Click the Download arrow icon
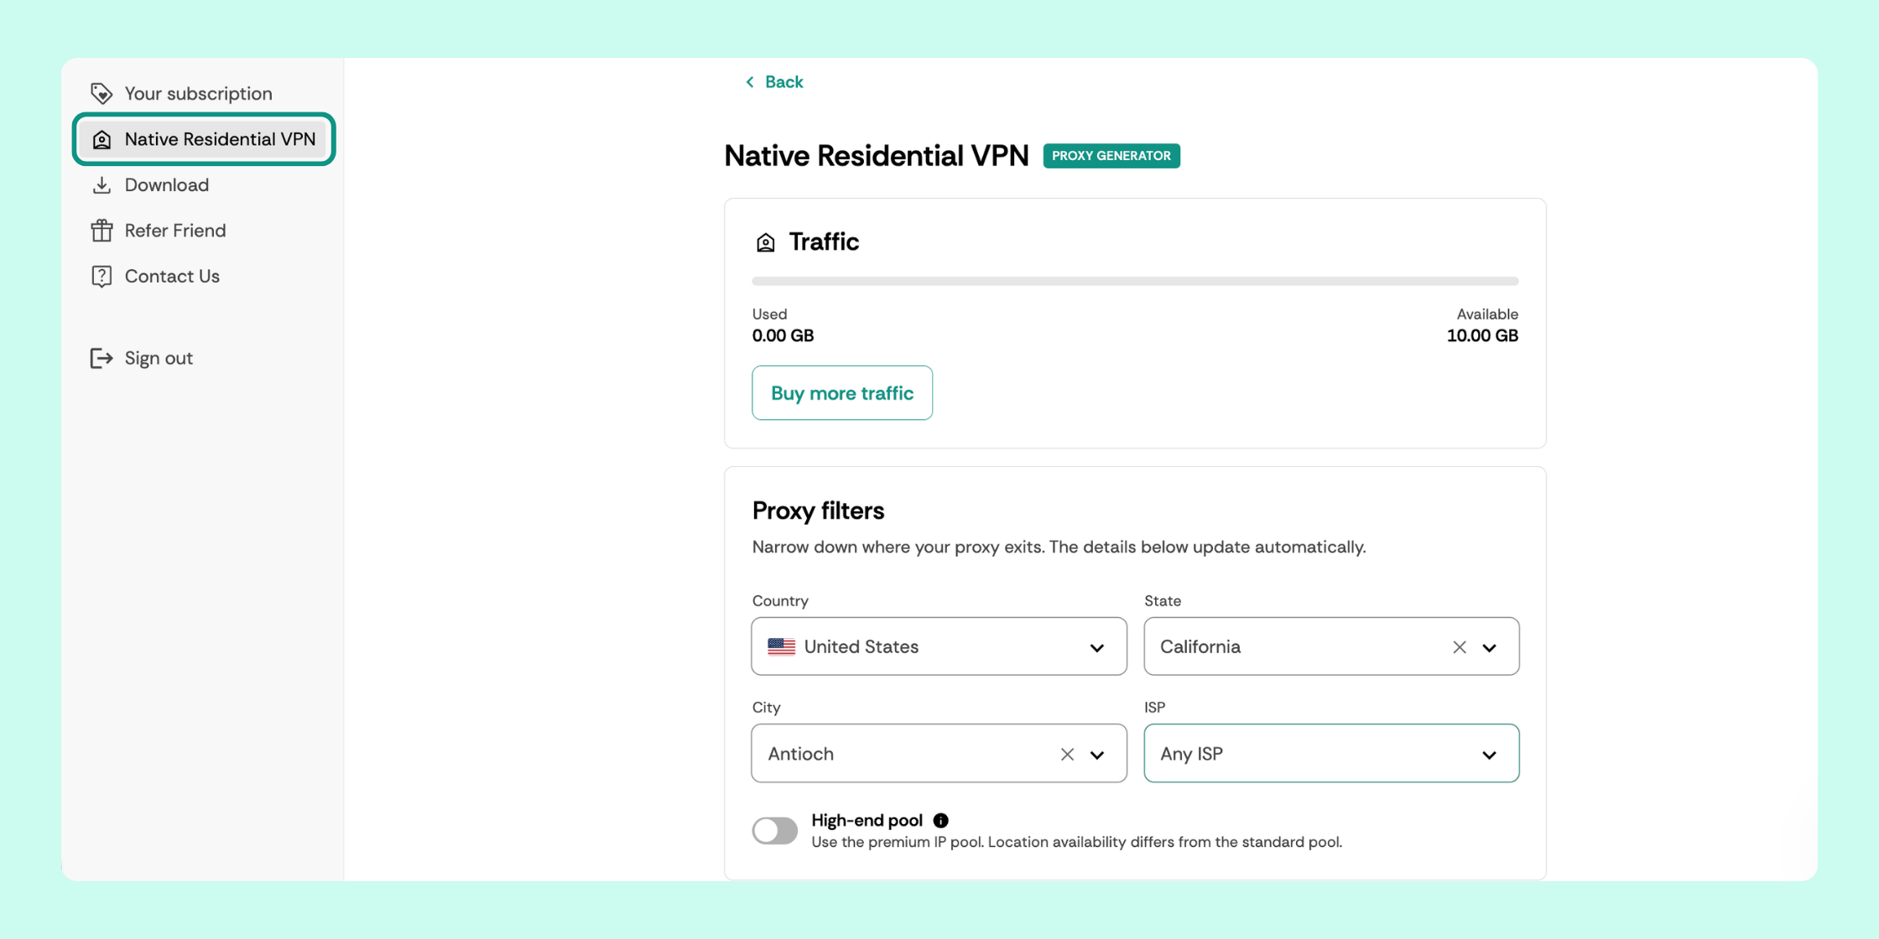The height and width of the screenshot is (939, 1879). 101,185
